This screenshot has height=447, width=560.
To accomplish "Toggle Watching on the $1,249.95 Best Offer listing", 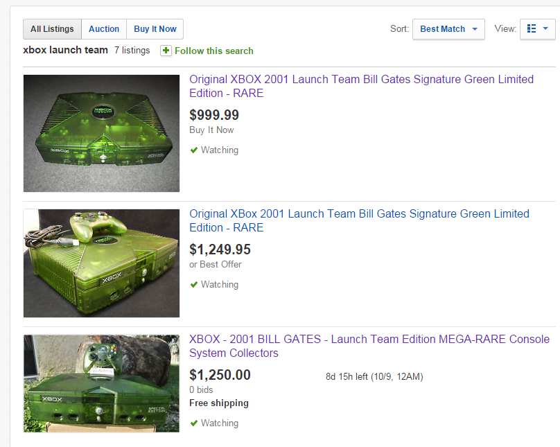I will point(214,285).
